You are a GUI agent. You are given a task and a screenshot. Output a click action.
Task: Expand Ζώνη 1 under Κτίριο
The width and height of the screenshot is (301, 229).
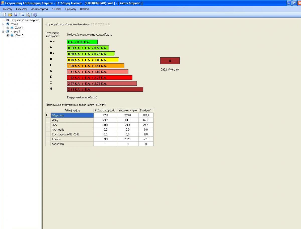click(x=8, y=28)
